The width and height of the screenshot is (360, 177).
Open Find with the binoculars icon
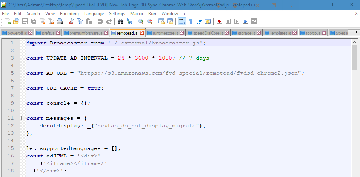pos(121,21)
